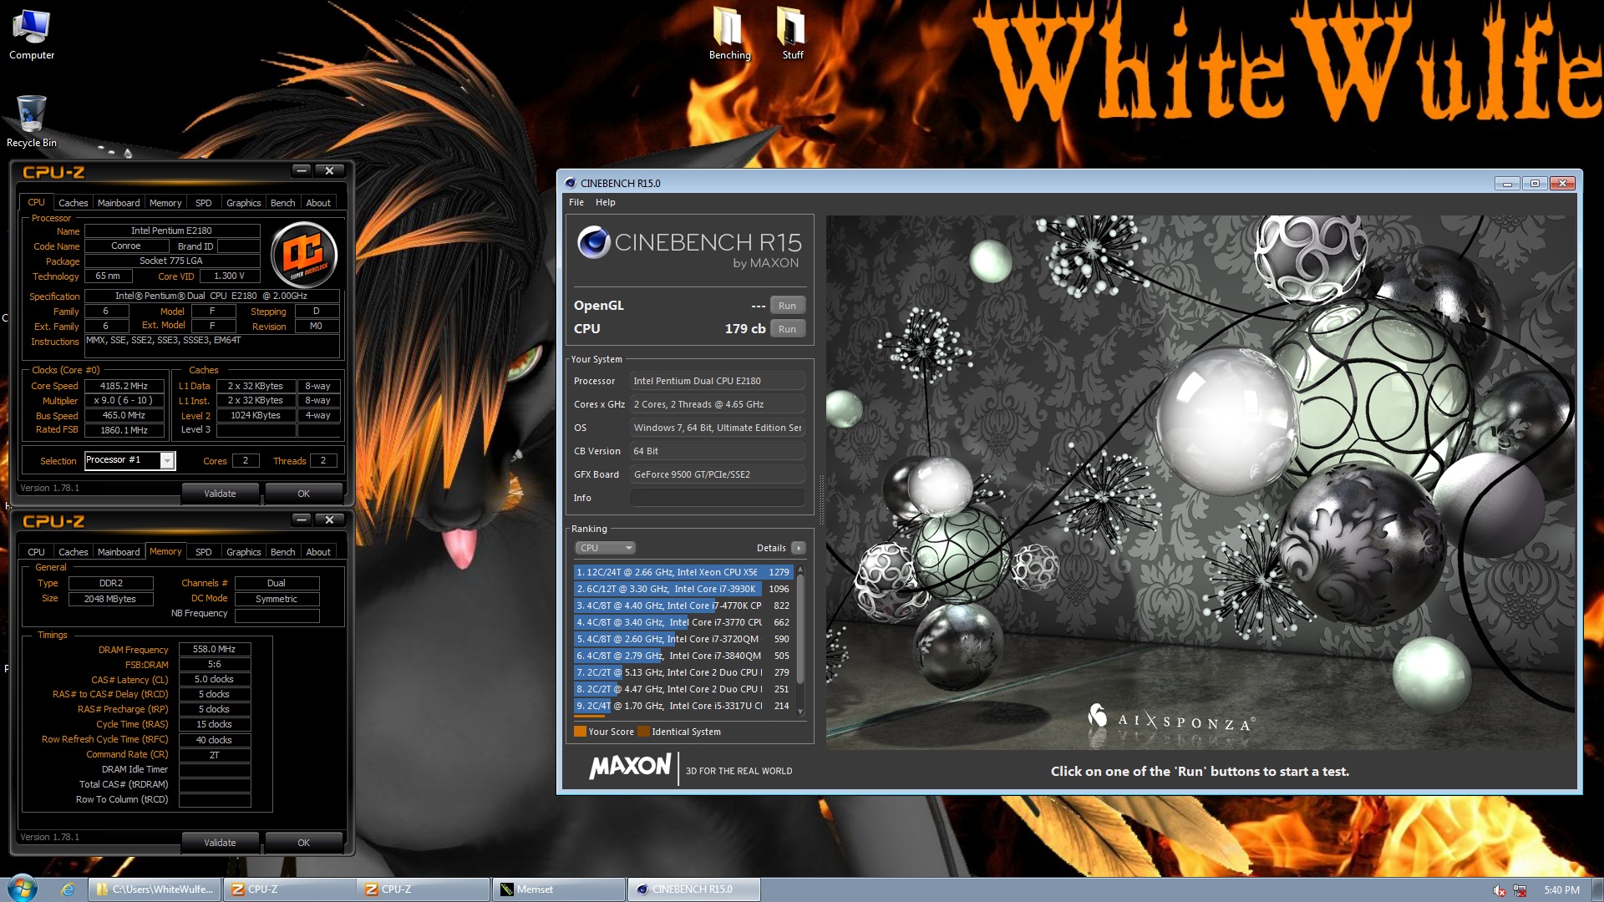
Task: Select ranking row 6C/12T Core i7-3930K
Action: (683, 589)
